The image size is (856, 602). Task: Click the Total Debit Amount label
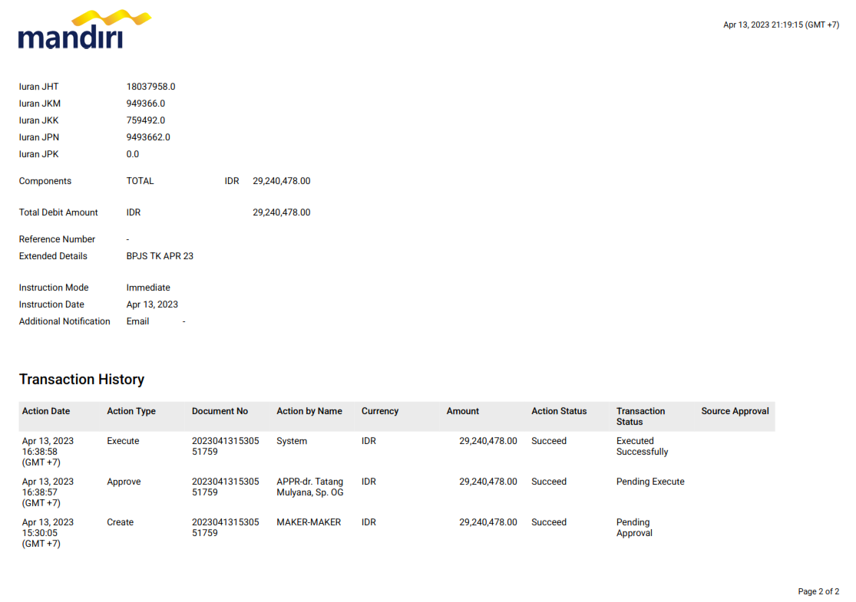click(58, 212)
